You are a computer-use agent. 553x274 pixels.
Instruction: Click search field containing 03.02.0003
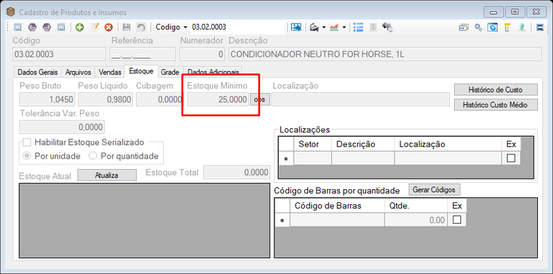(237, 27)
